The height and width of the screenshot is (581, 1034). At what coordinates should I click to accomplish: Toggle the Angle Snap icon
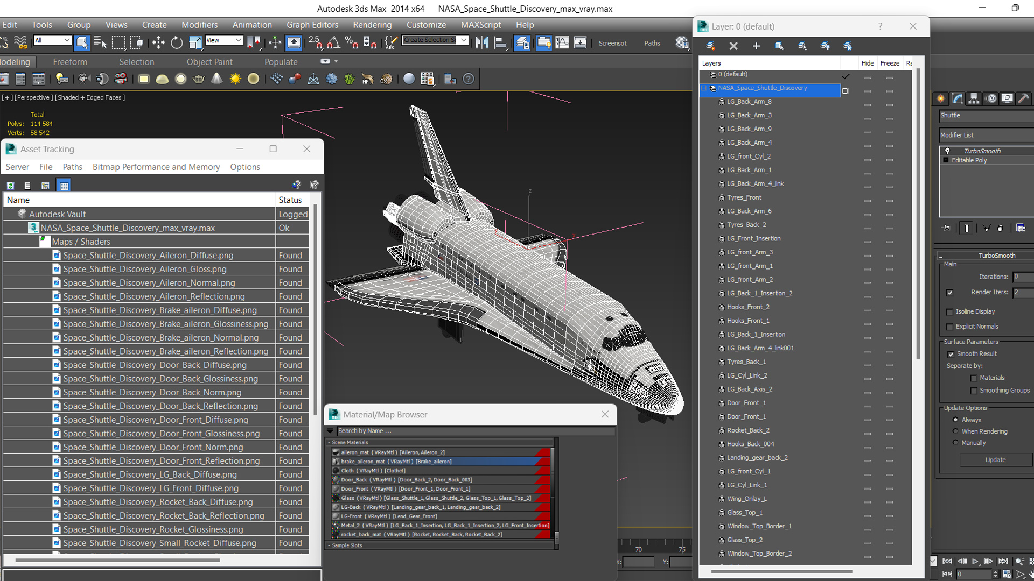click(333, 42)
